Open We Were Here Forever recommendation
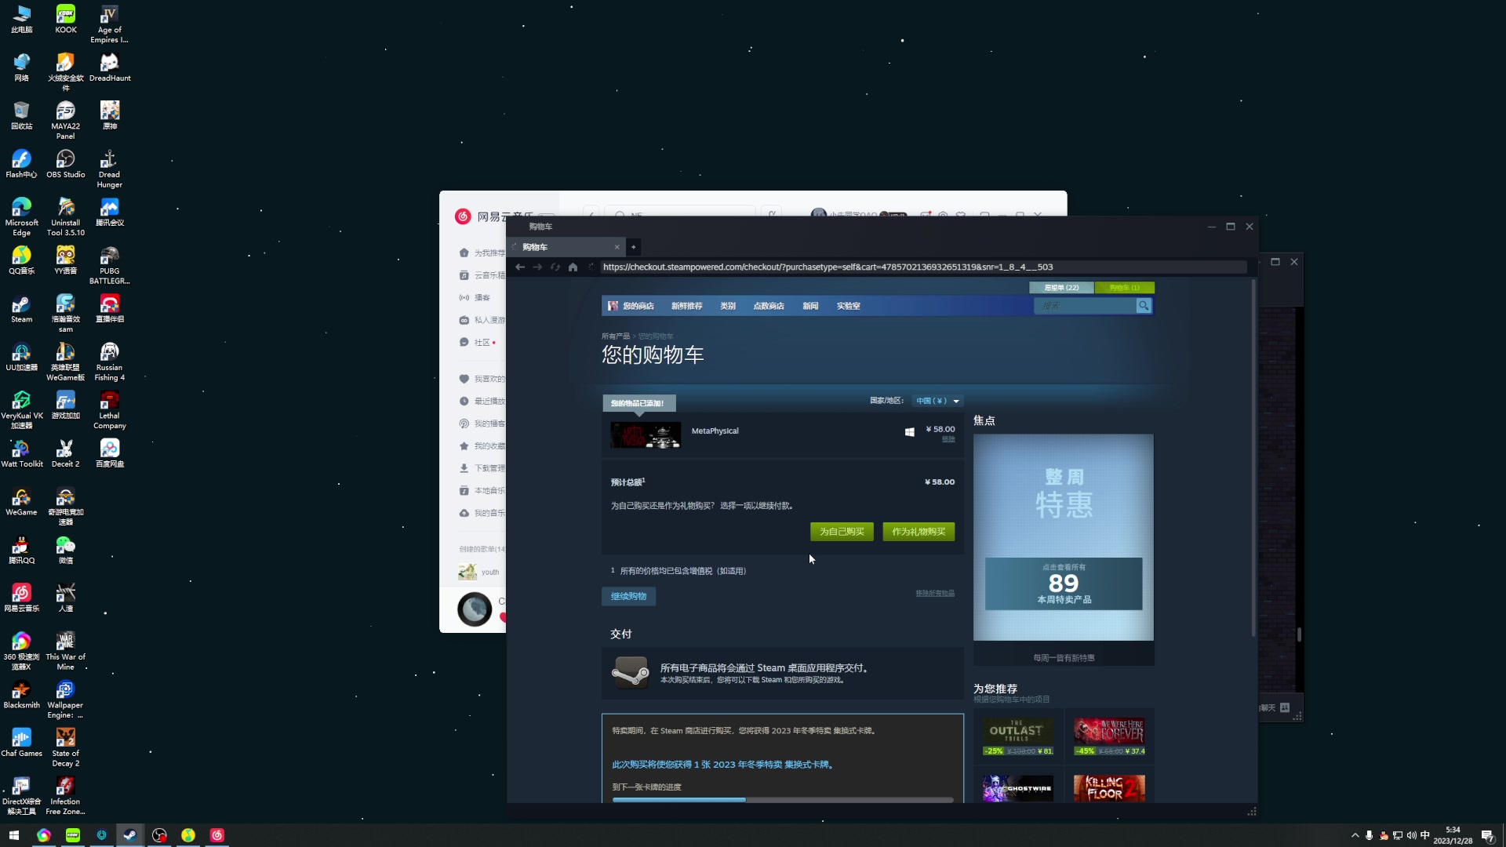 pos(1109,736)
